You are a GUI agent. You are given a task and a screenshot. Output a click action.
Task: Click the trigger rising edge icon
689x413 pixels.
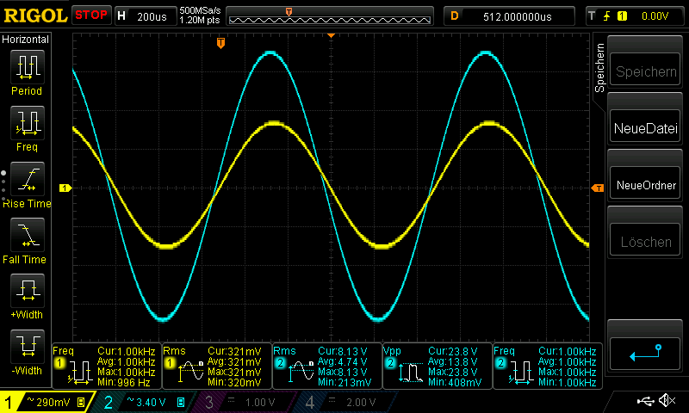[x=607, y=16]
